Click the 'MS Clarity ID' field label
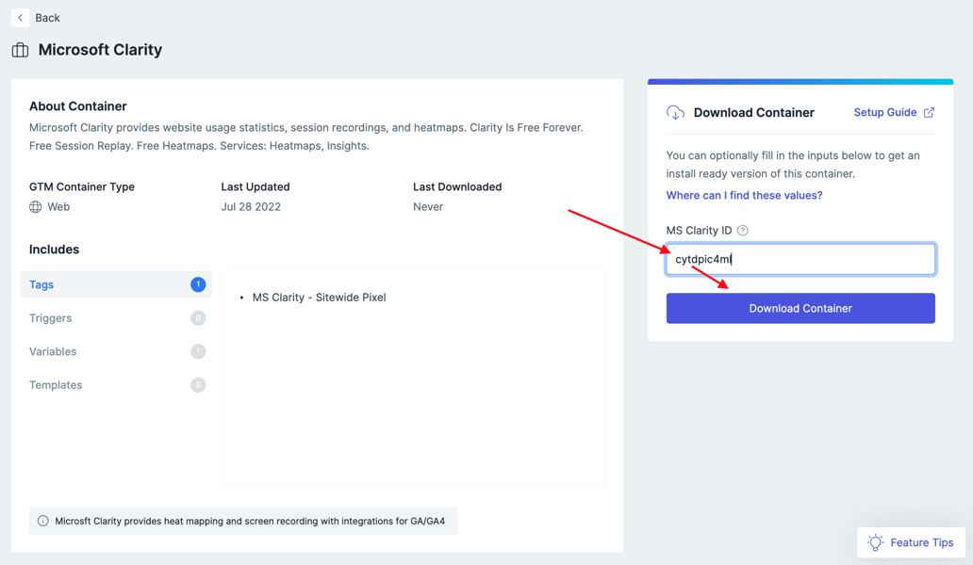 coord(699,231)
